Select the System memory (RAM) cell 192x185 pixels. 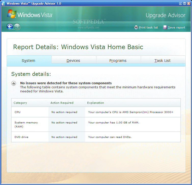(x=30, y=124)
